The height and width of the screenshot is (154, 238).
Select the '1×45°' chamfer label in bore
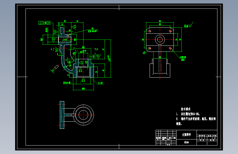65,39
